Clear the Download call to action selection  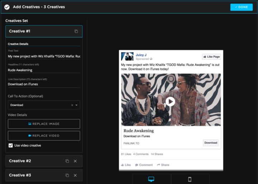[72, 105]
